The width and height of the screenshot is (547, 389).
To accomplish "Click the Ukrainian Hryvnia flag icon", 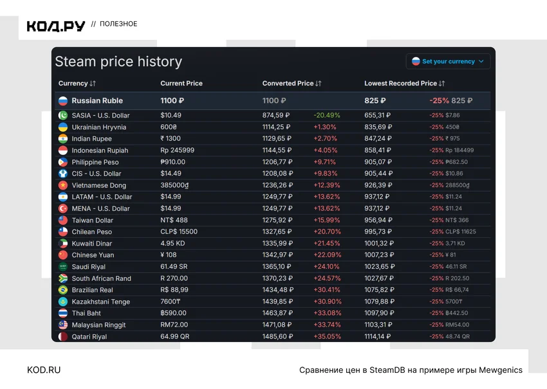I will coord(63,127).
